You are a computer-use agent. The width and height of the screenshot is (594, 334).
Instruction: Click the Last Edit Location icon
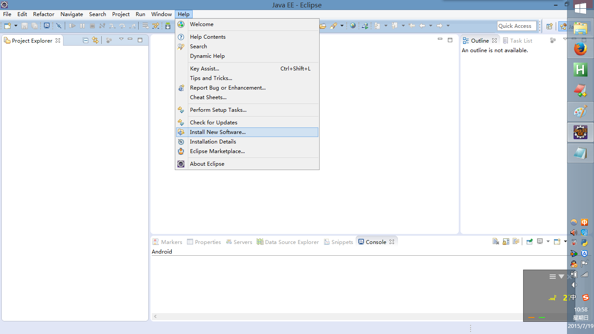412,26
